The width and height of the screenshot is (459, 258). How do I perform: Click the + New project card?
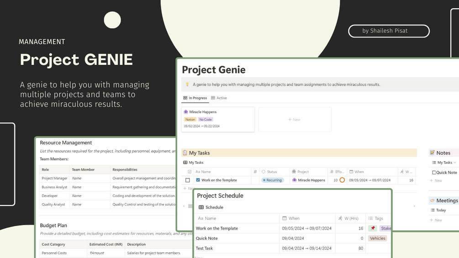click(295, 119)
